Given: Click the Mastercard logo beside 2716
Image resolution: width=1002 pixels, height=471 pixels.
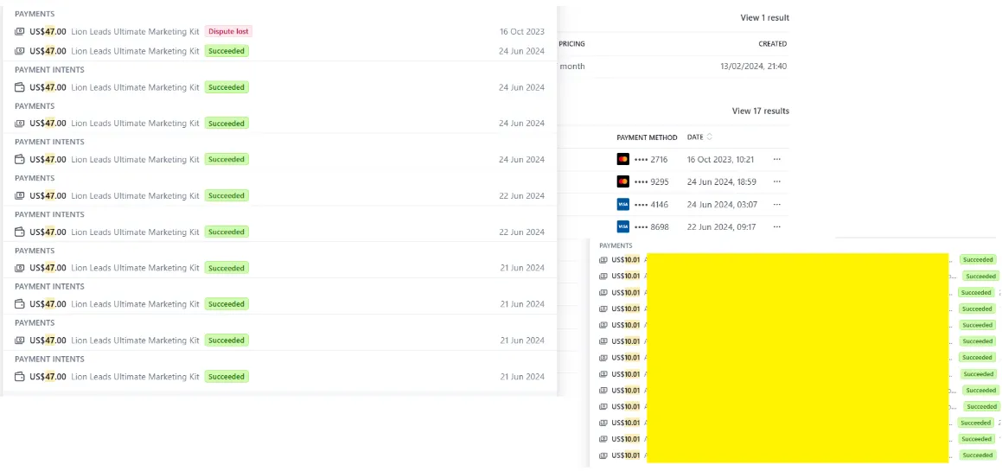Looking at the screenshot, I should (x=623, y=159).
